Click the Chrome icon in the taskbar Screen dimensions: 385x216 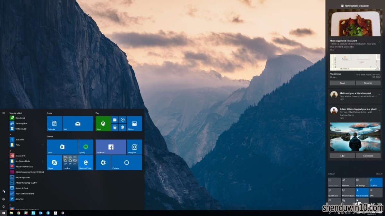pyautogui.click(x=19, y=213)
